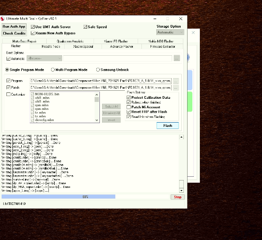Open the Storage Option Automatic dropdown
The image size is (262, 240).
(x=170, y=32)
